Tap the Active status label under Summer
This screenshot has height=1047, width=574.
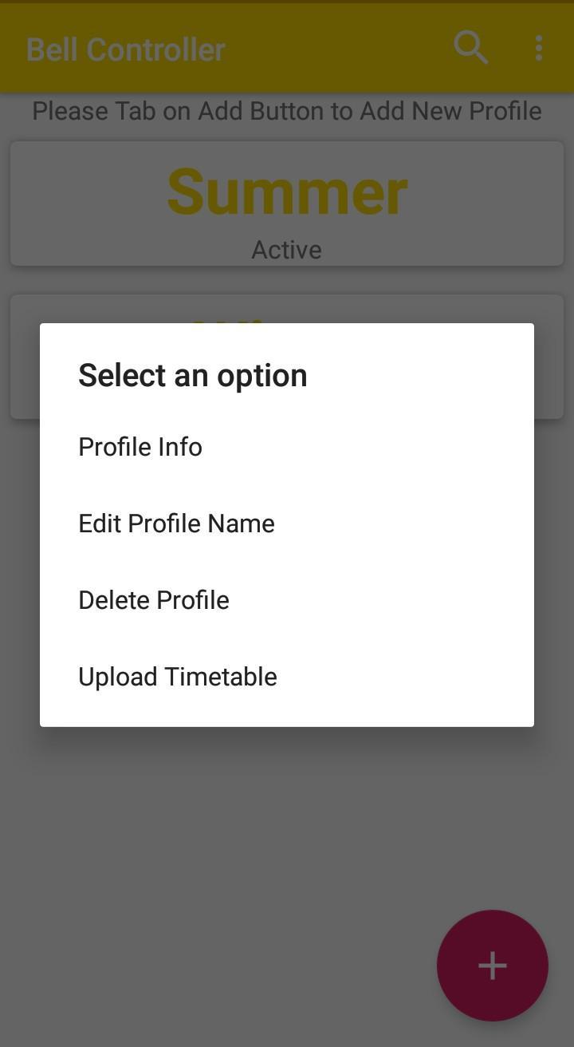point(287,250)
